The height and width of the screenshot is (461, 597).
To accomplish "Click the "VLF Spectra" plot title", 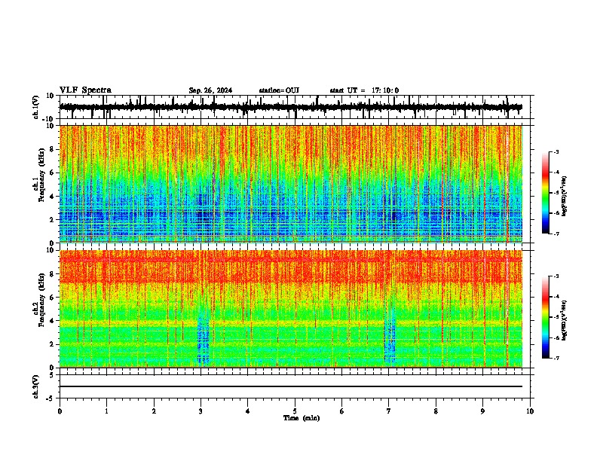I will [x=85, y=90].
